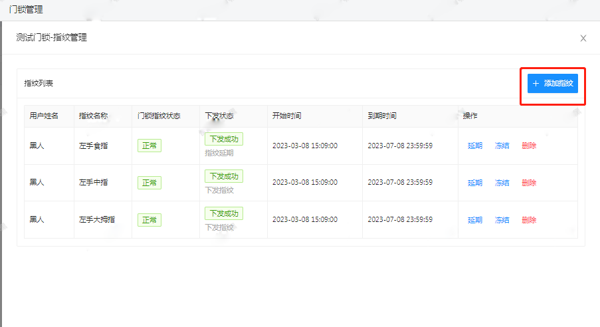The image size is (600, 327).
Task: Click the 开始时间 column header
Action: (286, 116)
